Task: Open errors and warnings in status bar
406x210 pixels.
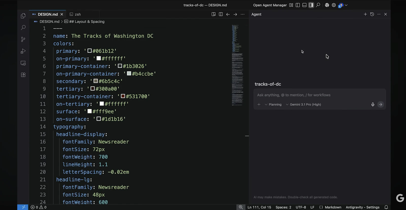Action: (39, 207)
